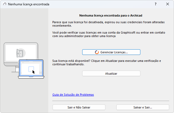
Task: Click the text starting Você pode verificar suas licenças
Action: point(109,34)
